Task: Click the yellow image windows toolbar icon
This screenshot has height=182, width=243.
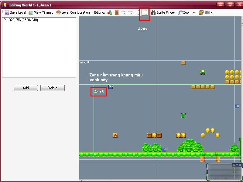Action: tap(201, 12)
